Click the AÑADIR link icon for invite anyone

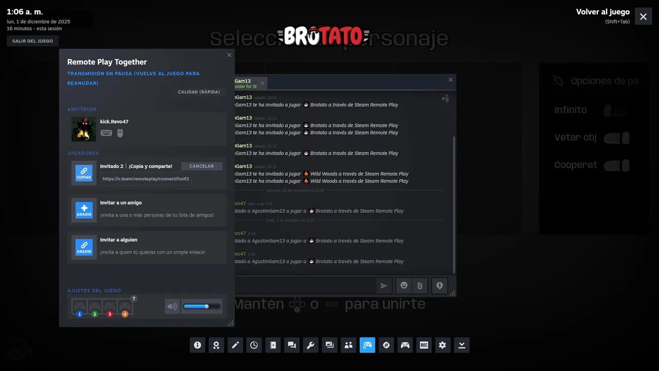click(x=84, y=247)
